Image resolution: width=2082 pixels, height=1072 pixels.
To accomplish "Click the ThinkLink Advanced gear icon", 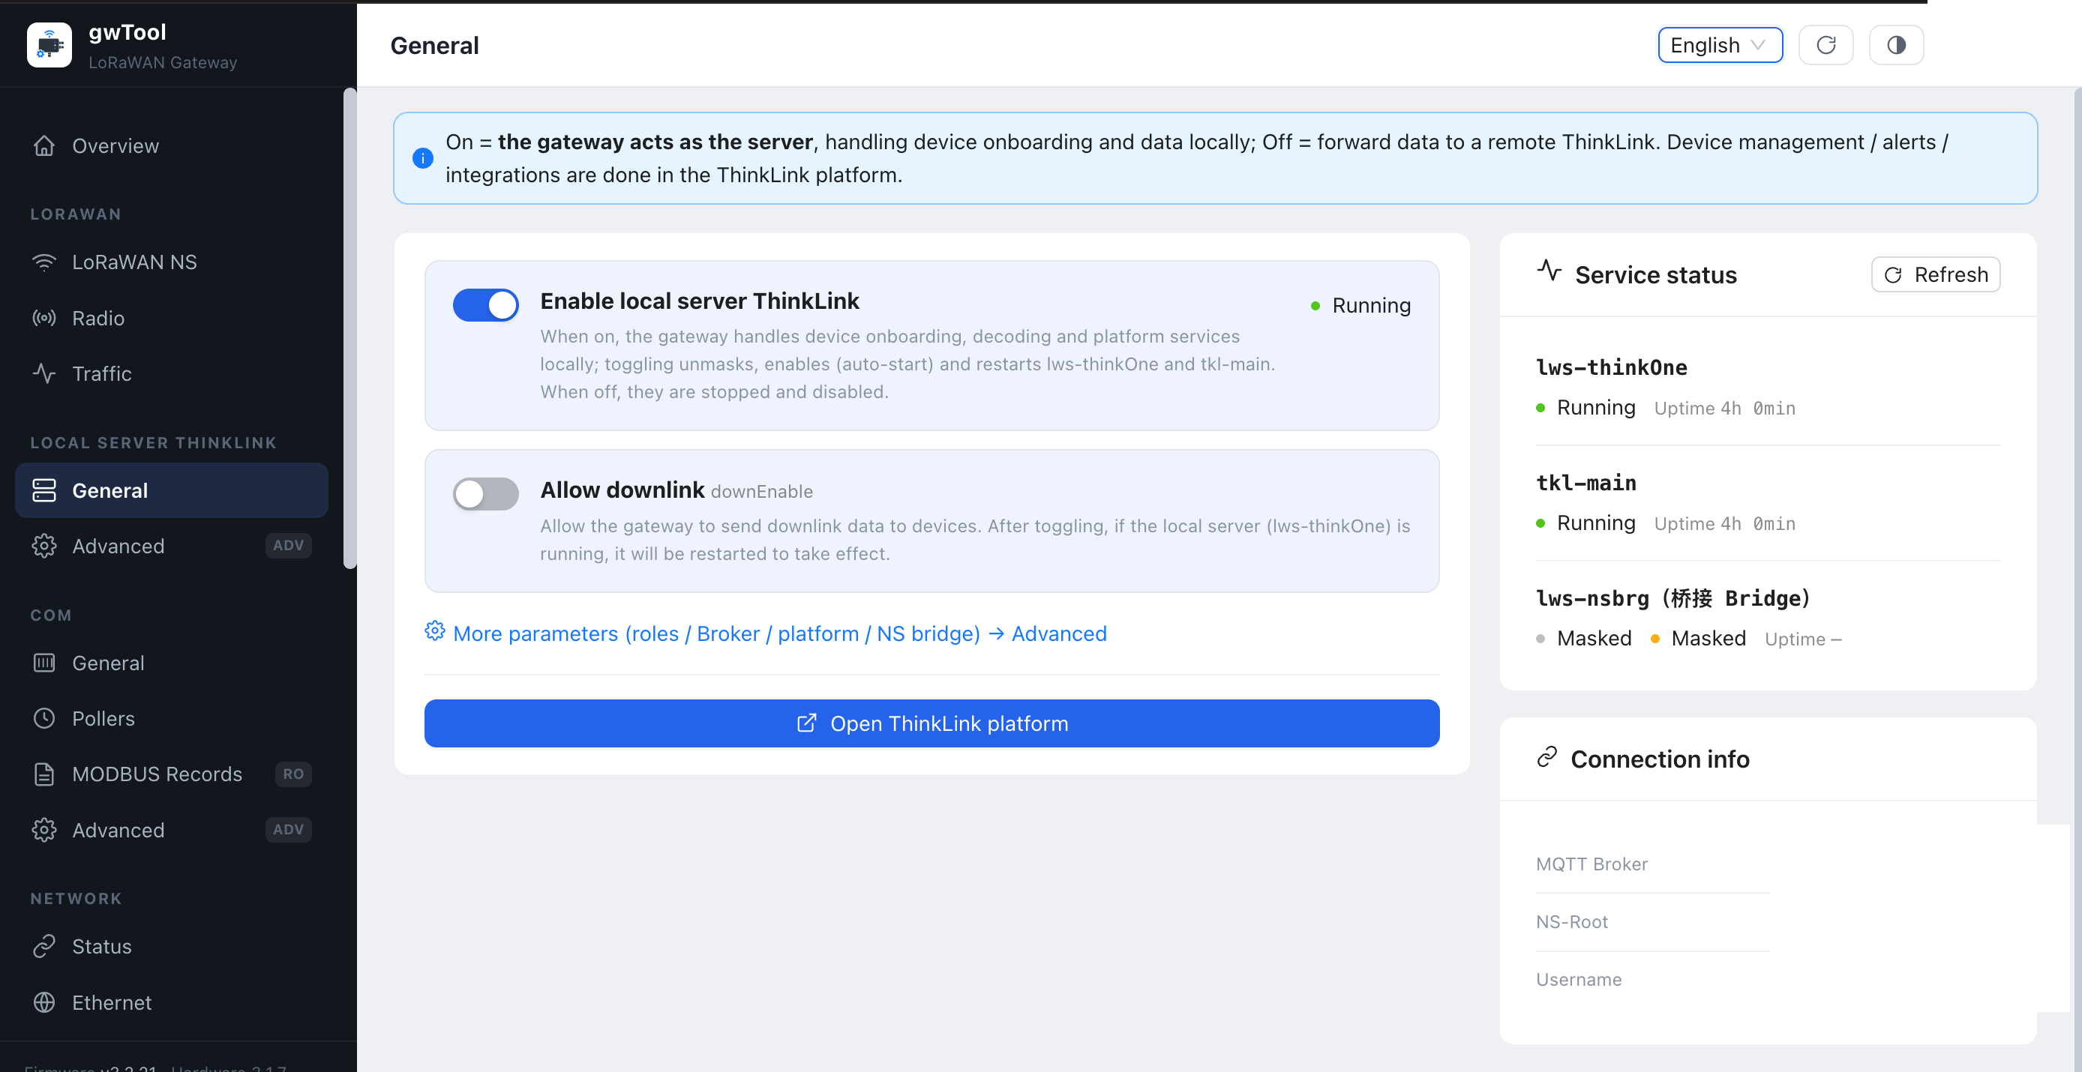I will [x=44, y=546].
